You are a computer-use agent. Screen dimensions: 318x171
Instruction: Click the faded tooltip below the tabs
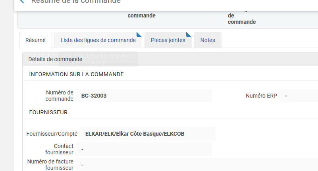point(98,60)
